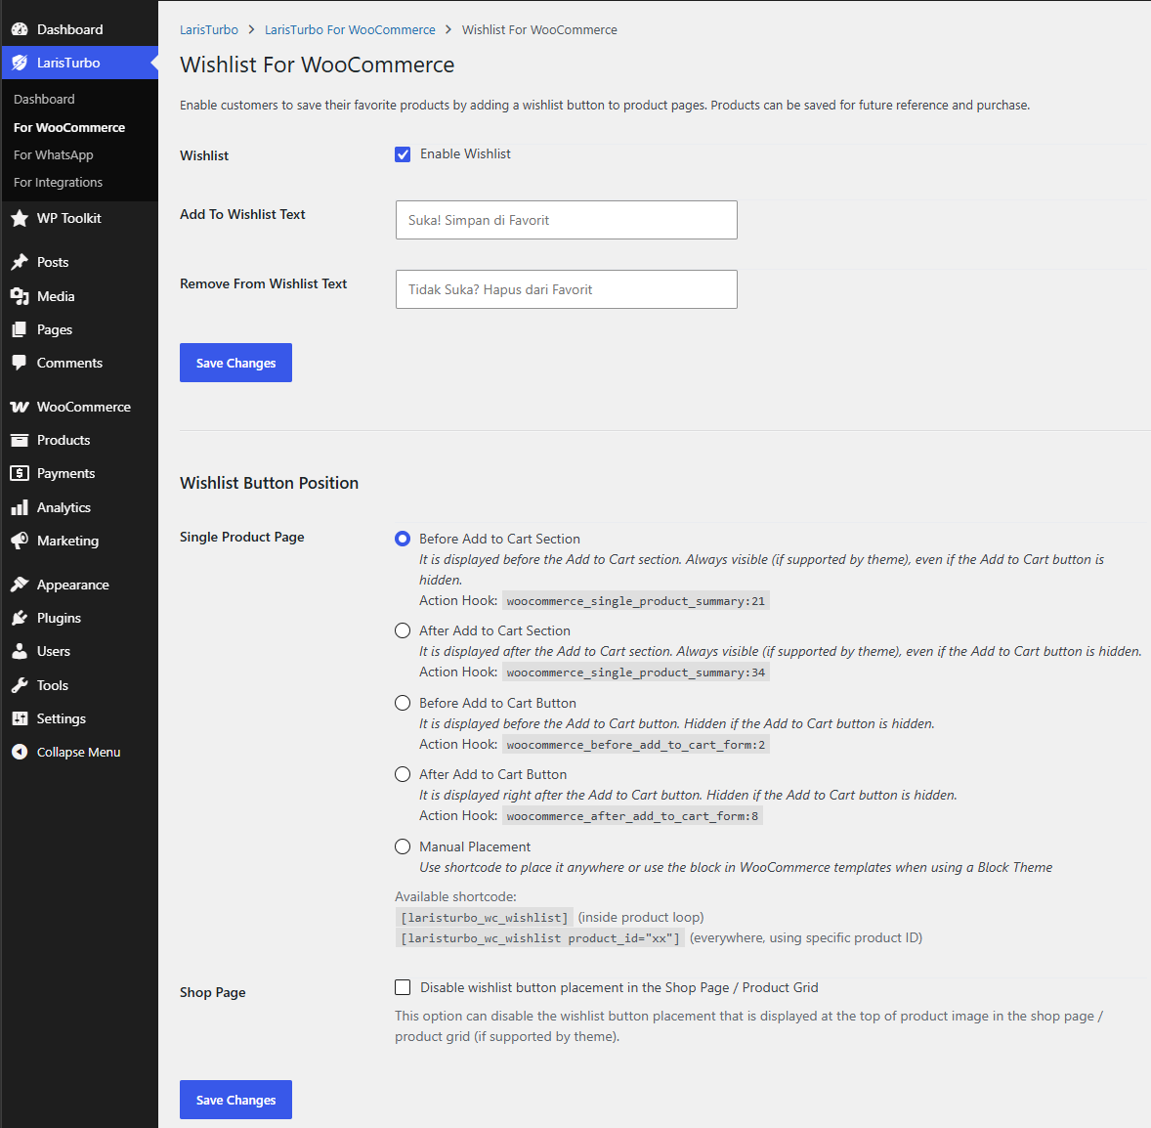Select After Add to Cart Button radio
This screenshot has height=1128, width=1151.
(403, 774)
